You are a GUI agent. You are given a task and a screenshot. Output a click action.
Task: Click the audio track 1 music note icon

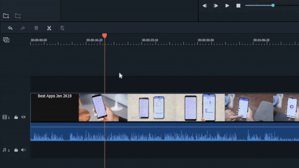click(4, 150)
